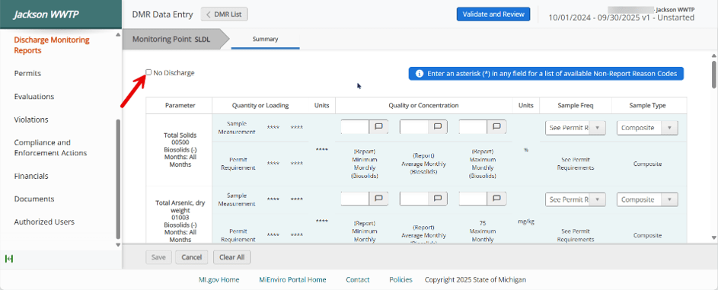Click the Parameter column header
718x290 pixels.
179,106
